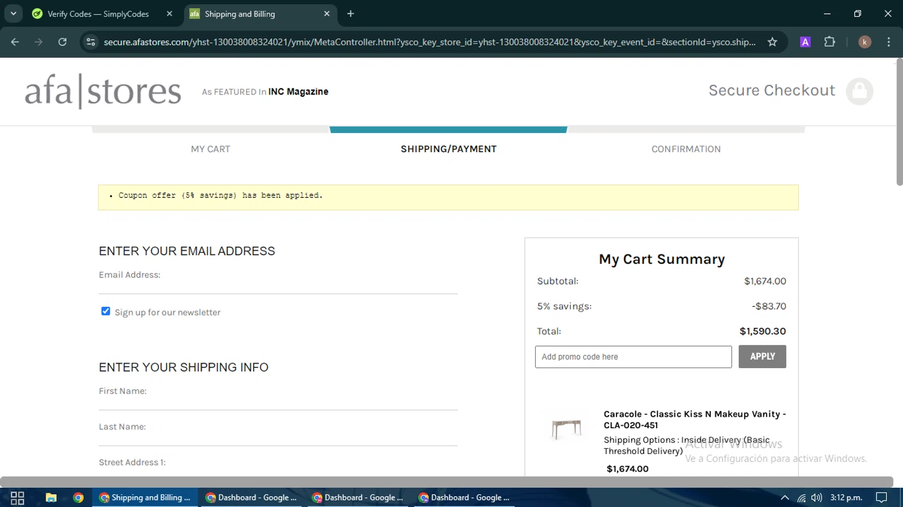Select the CONFIRMATION step
This screenshot has width=903, height=507.
click(686, 149)
